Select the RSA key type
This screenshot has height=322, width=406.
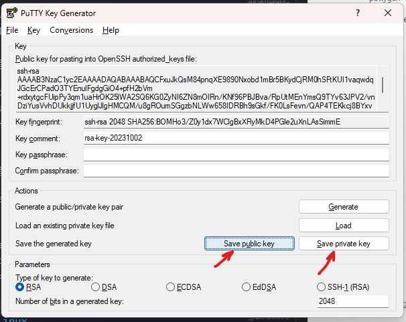(x=21, y=287)
